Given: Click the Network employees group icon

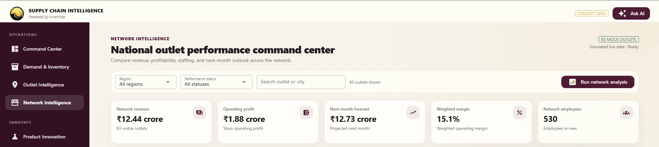Looking at the screenshot, I should 626,113.
